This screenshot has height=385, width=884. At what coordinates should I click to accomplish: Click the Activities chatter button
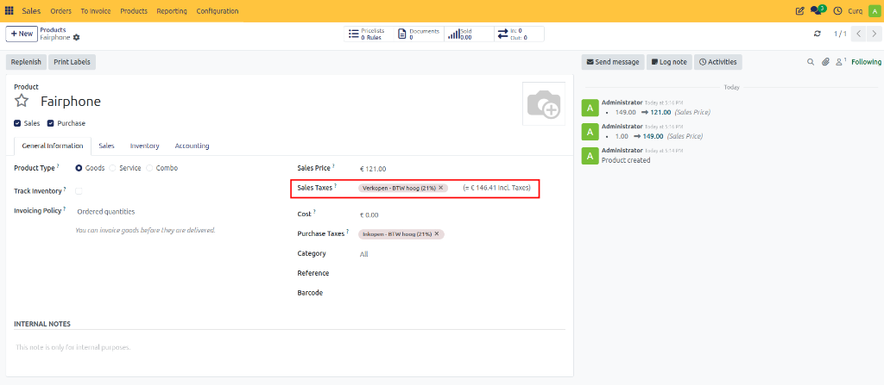click(717, 62)
